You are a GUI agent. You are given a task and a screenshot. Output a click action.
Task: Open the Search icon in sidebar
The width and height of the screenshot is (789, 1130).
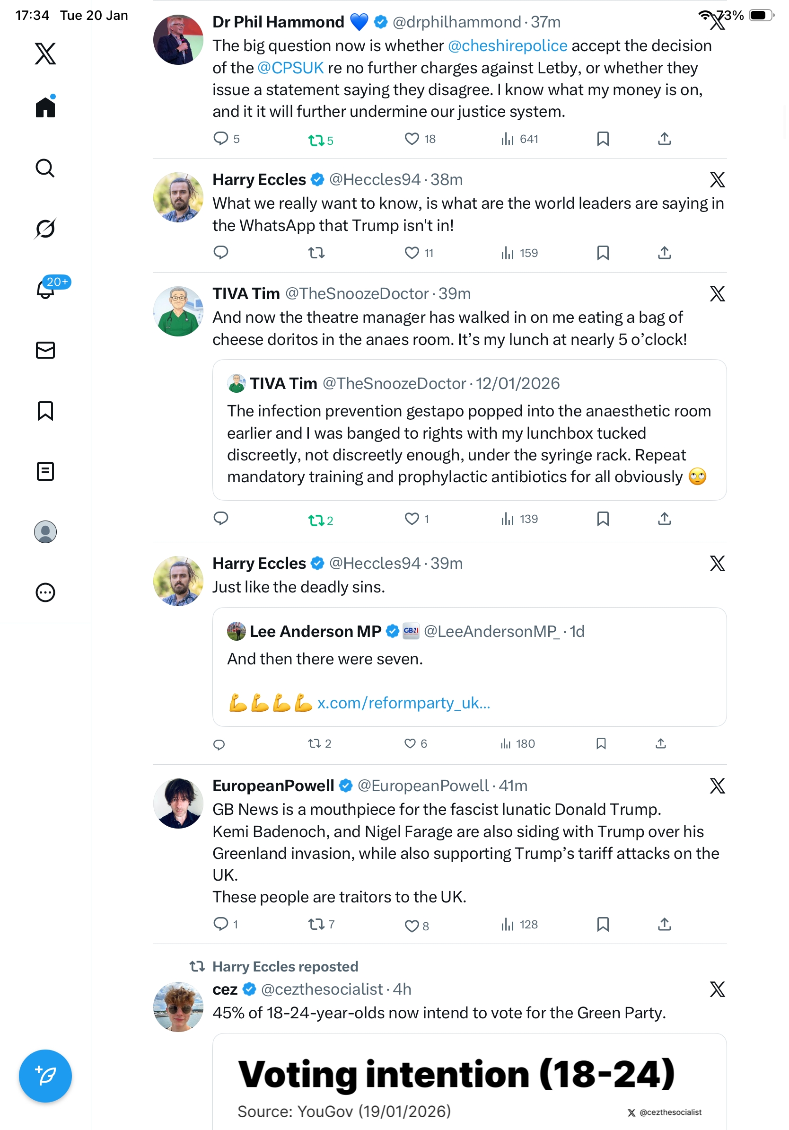pyautogui.click(x=45, y=168)
